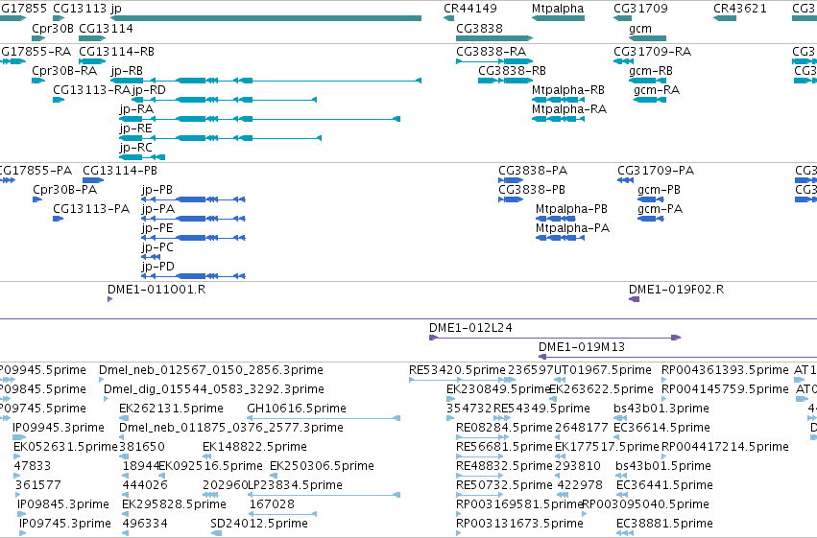The image size is (817, 538).
Task: Click the EC36614.5prime EST label
Action: tap(661, 429)
